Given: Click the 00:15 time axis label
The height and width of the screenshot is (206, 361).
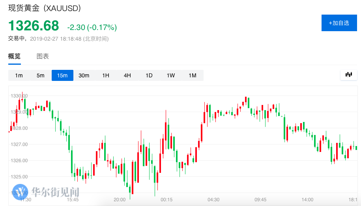Looking at the screenshot, I should [x=166, y=200].
